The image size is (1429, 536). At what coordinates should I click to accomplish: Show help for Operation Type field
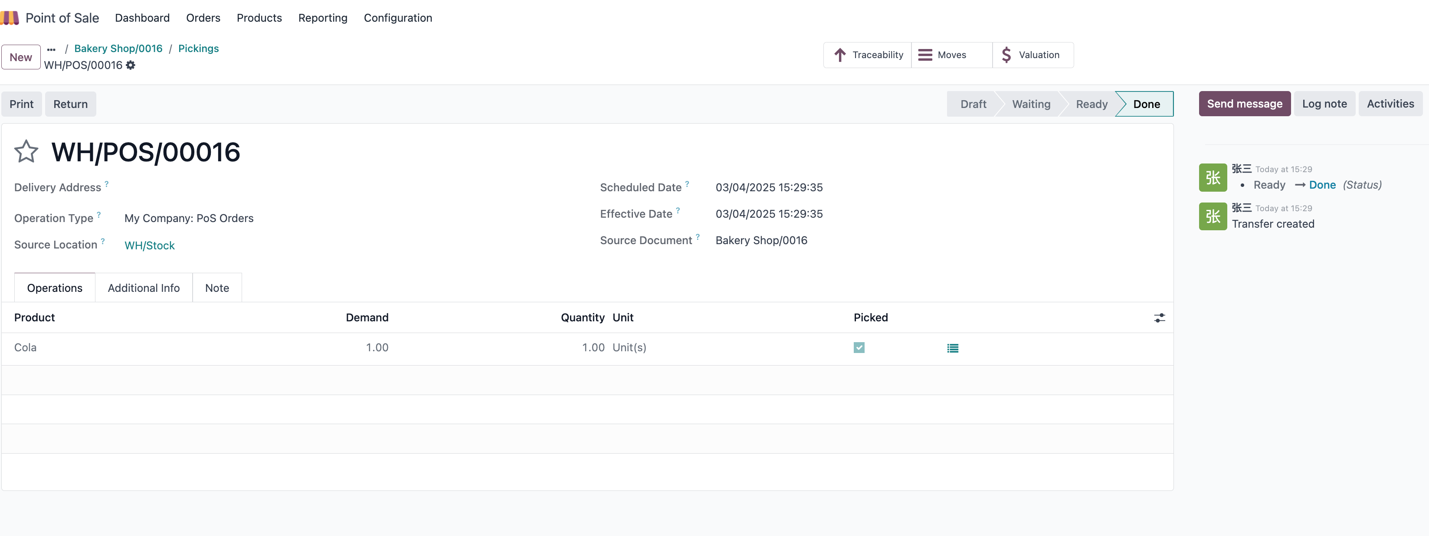[99, 215]
